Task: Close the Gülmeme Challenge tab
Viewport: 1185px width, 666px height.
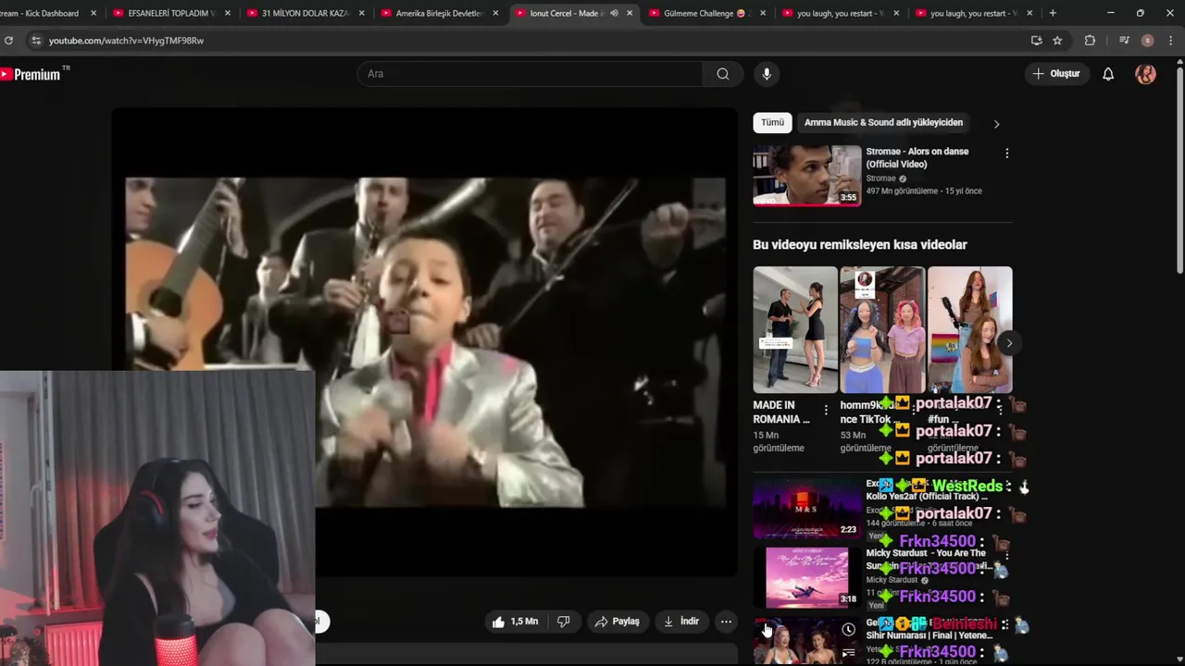Action: [x=763, y=13]
